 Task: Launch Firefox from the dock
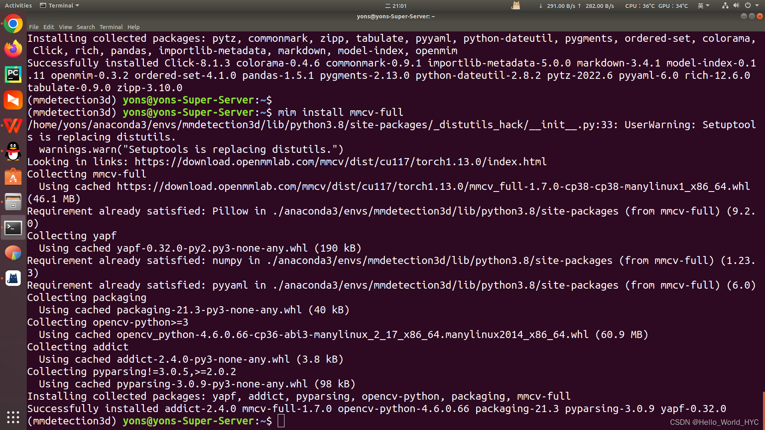coord(13,49)
